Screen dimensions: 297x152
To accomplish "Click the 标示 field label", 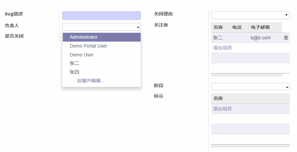I will [159, 96].
